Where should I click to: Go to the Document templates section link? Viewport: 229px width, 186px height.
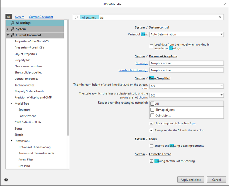pyautogui.click(x=163, y=56)
